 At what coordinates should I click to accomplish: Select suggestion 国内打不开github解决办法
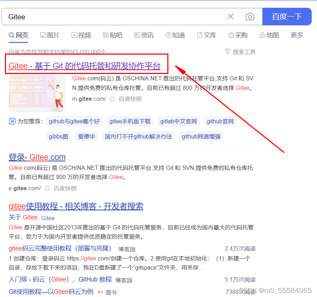click(138, 136)
